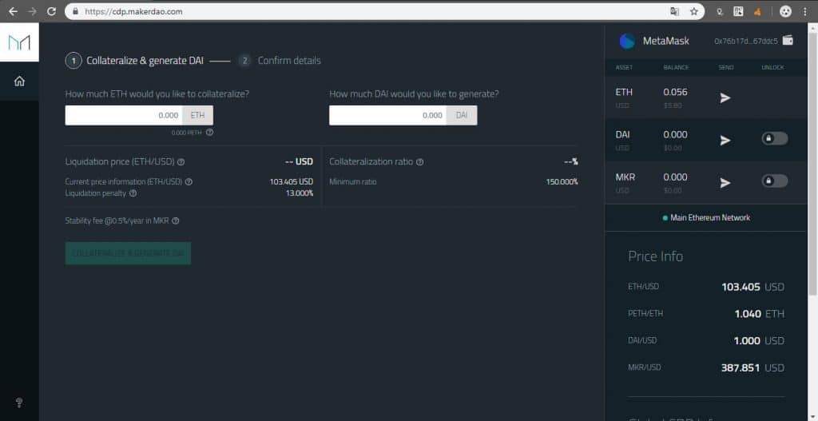Click the PETH/ETH value 1.040

pyautogui.click(x=748, y=314)
